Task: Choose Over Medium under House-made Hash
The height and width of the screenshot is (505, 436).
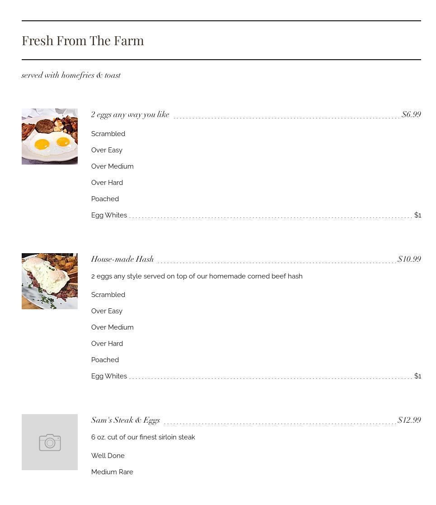Action: [x=112, y=327]
